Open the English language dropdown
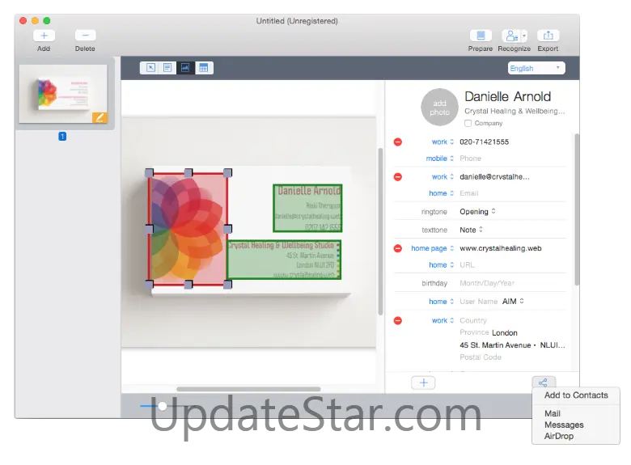 [536, 68]
